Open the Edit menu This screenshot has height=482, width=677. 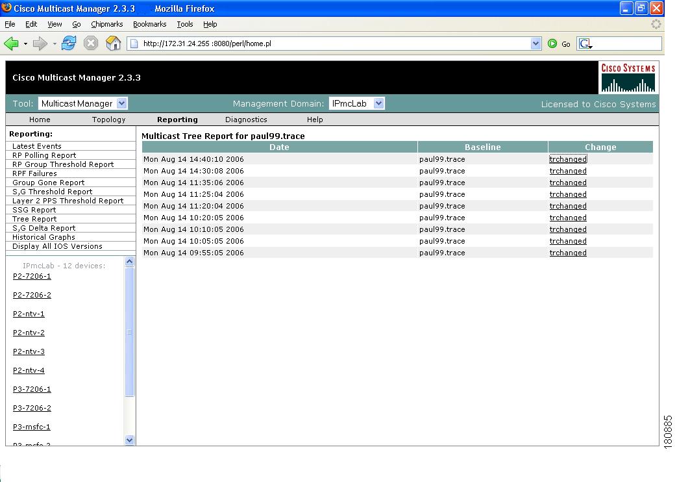(x=31, y=24)
